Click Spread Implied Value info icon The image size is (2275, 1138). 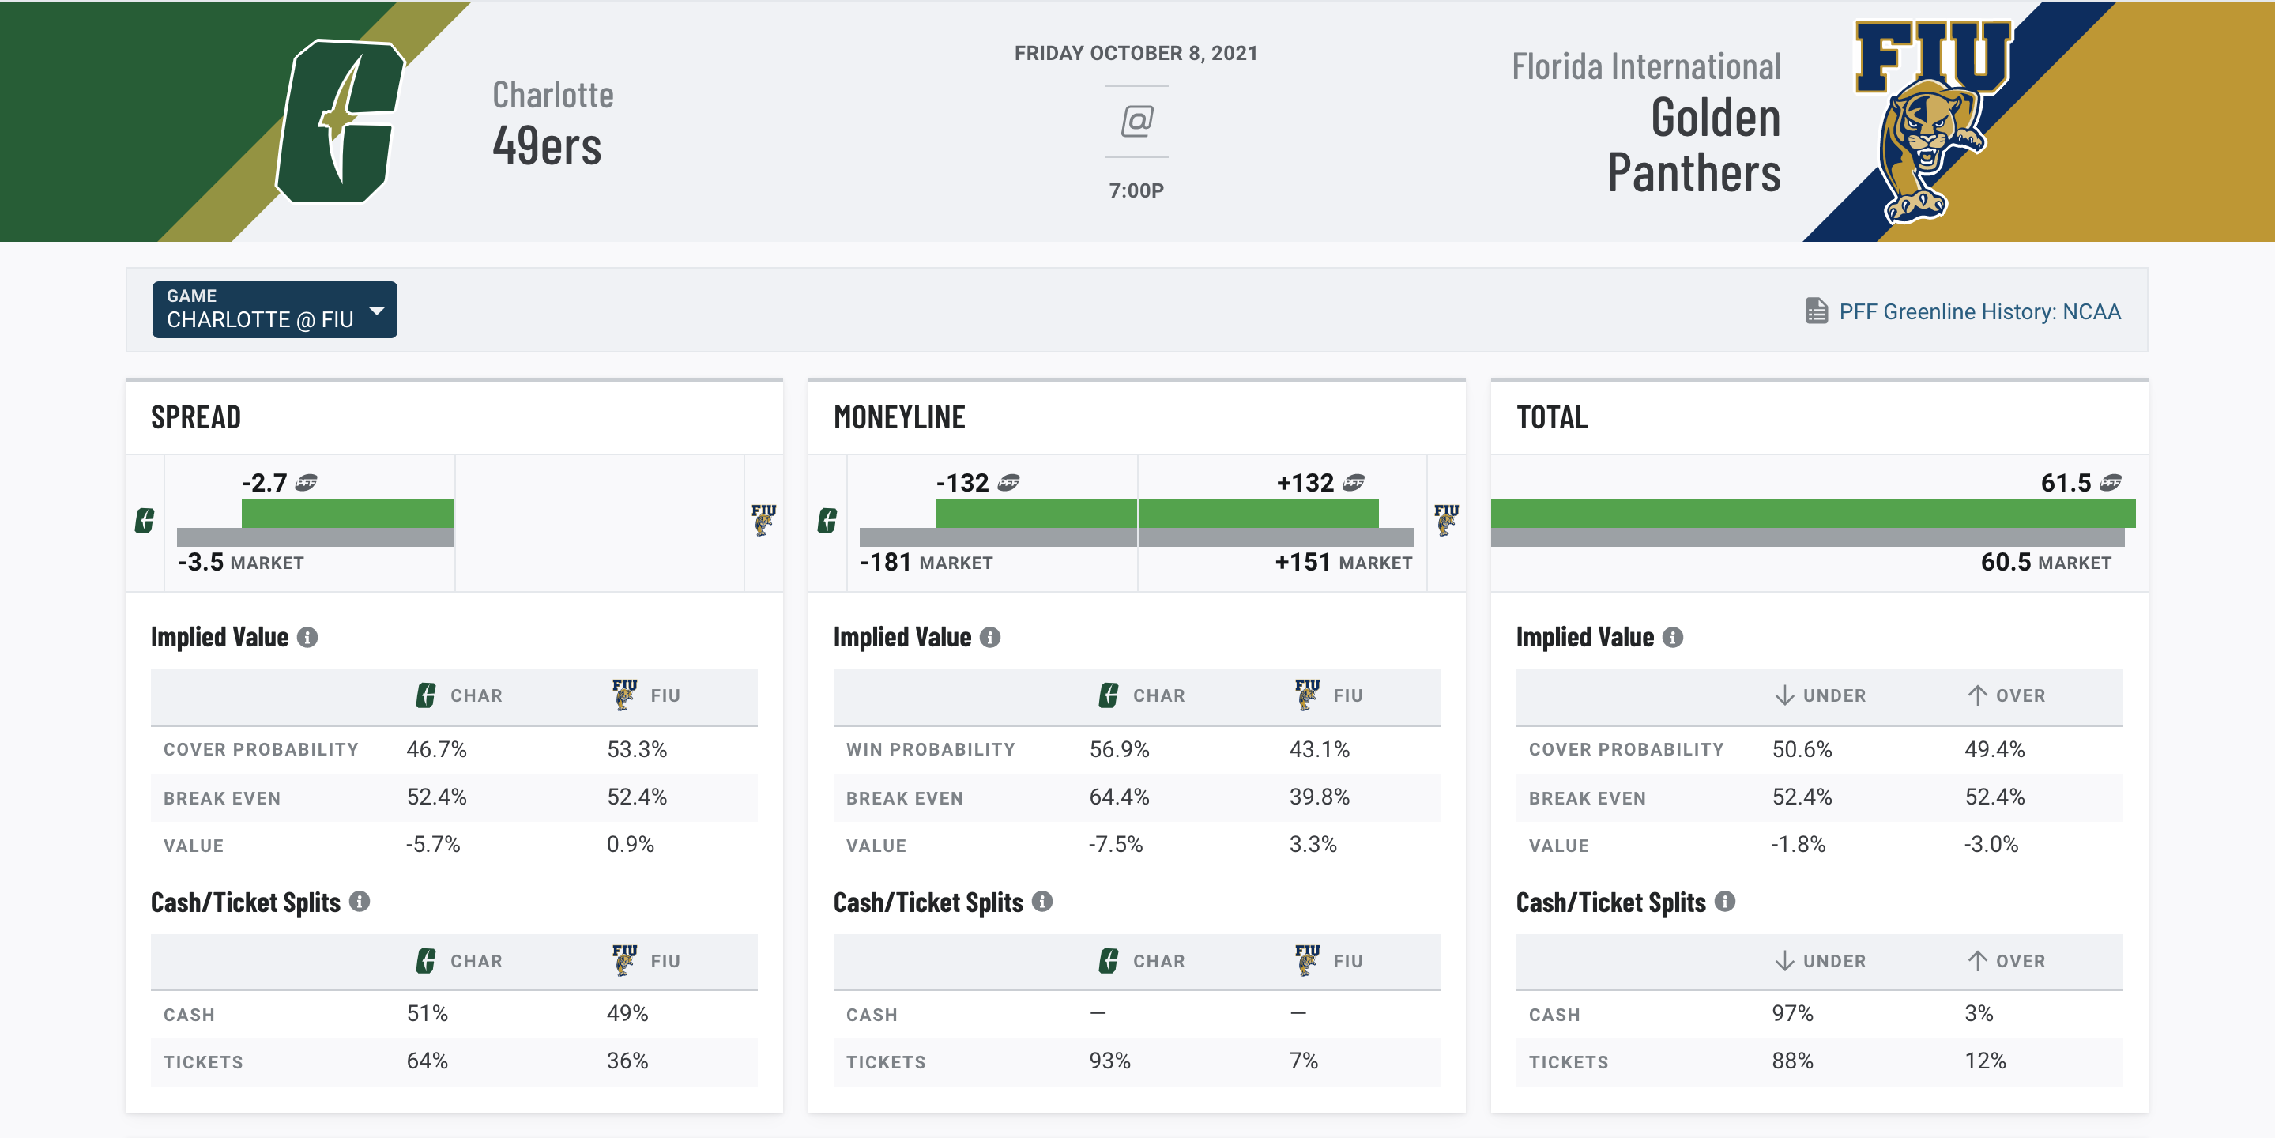(307, 637)
